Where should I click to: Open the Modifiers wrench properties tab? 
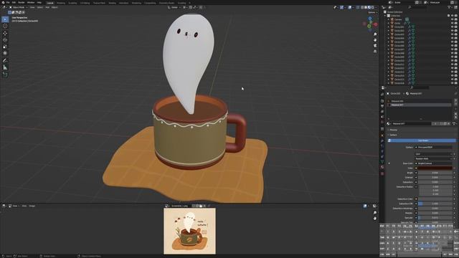coord(382,140)
